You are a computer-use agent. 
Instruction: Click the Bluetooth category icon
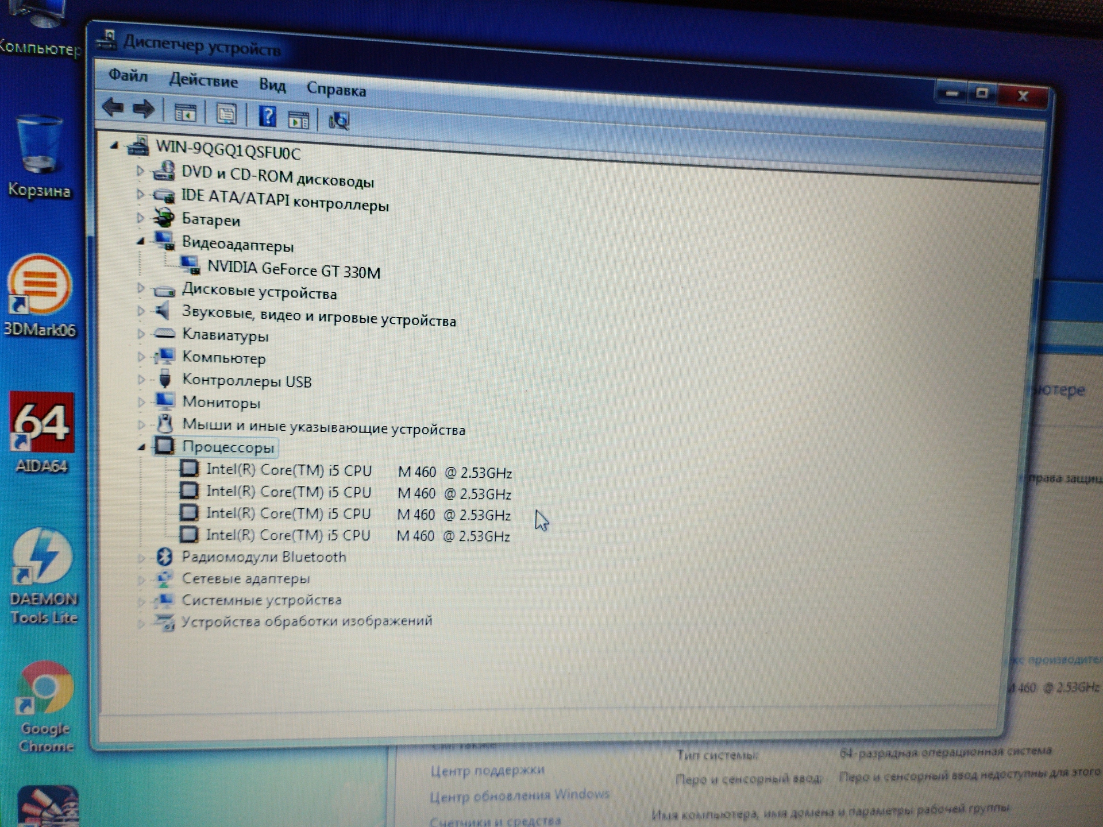[165, 556]
